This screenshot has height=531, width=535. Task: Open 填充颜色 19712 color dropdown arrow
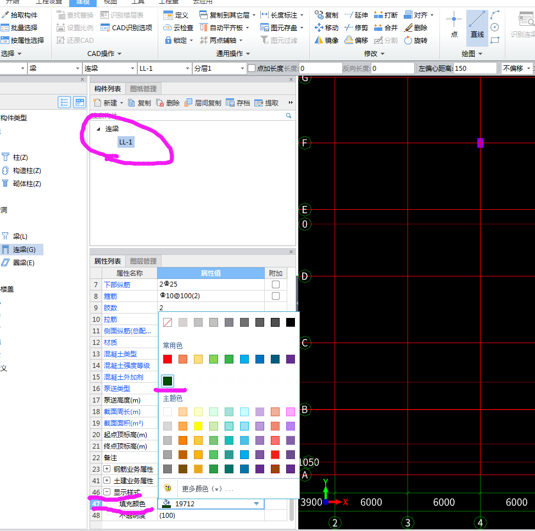257,504
